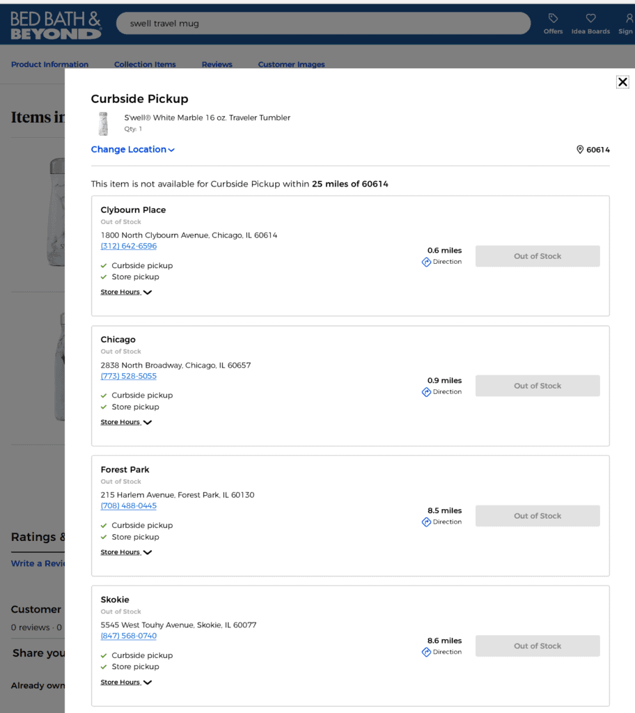Viewport: 635px width, 713px height.
Task: Click address 215 Harlem Avenue, Forest Park
Action: click(x=178, y=495)
